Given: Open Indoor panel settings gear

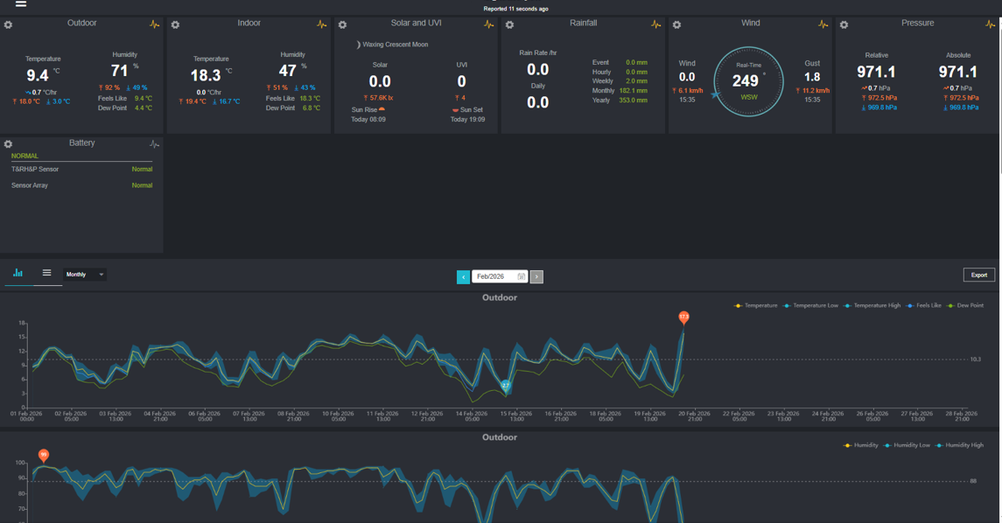Looking at the screenshot, I should (175, 24).
